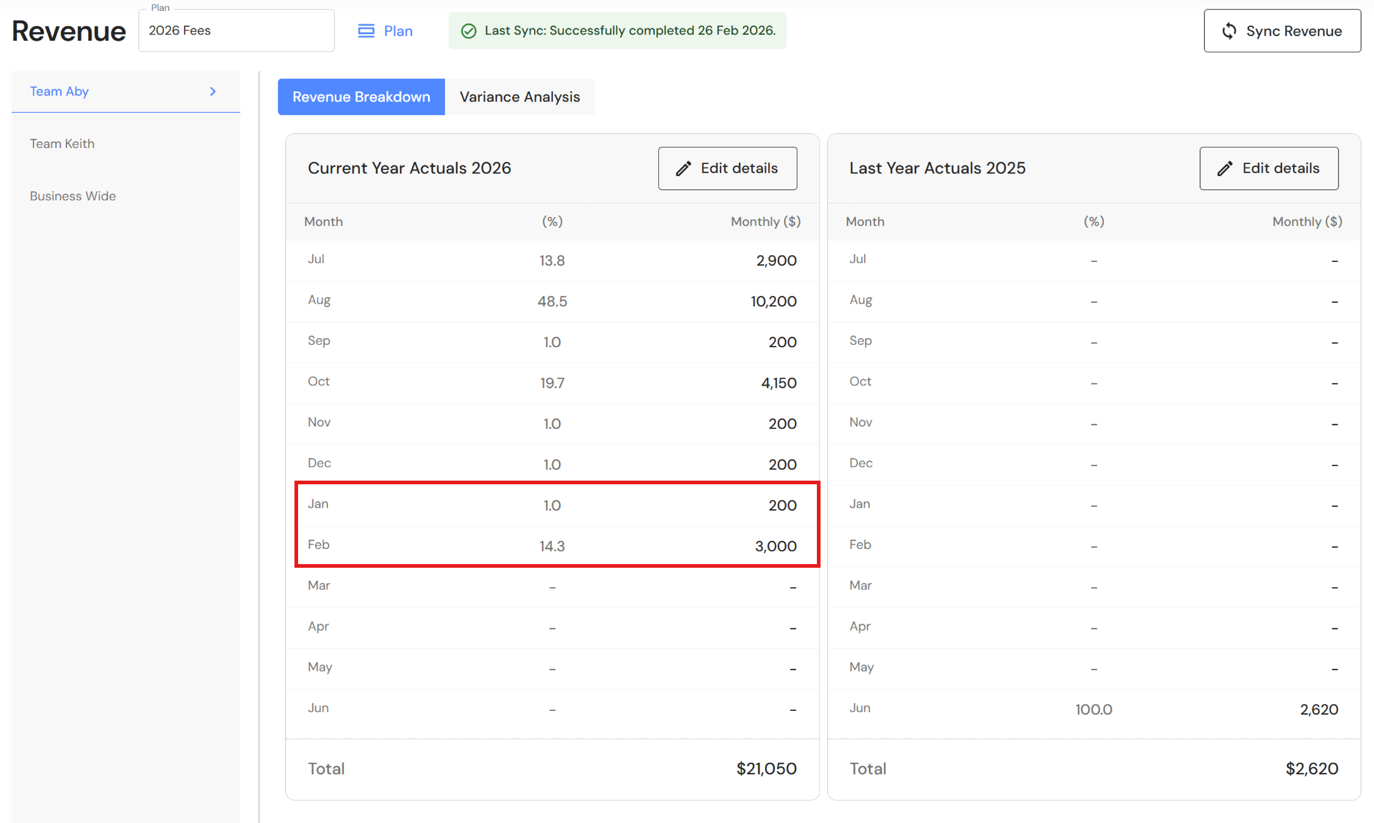
Task: Click Edit details for Current Year Actuals 2026
Action: [727, 168]
